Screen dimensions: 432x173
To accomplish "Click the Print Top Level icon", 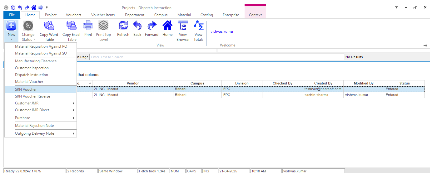I will point(103,31).
